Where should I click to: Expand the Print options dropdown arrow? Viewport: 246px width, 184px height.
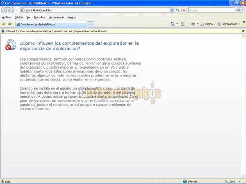[198, 24]
